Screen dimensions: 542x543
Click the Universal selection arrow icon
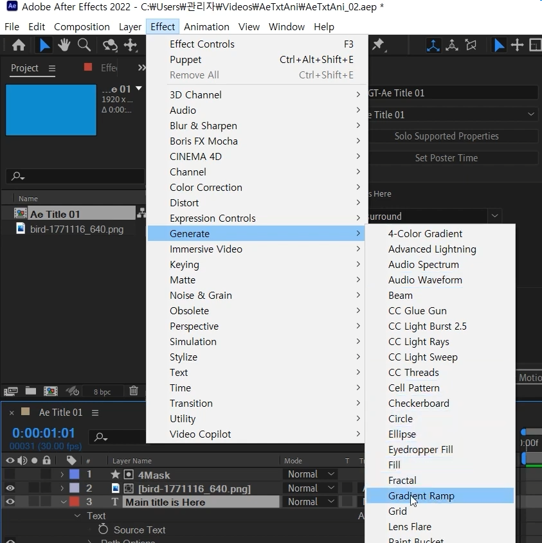(x=499, y=45)
